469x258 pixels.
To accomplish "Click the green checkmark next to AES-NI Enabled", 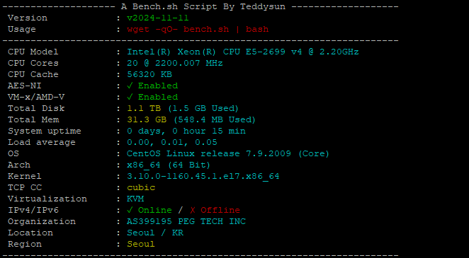I will pos(130,86).
